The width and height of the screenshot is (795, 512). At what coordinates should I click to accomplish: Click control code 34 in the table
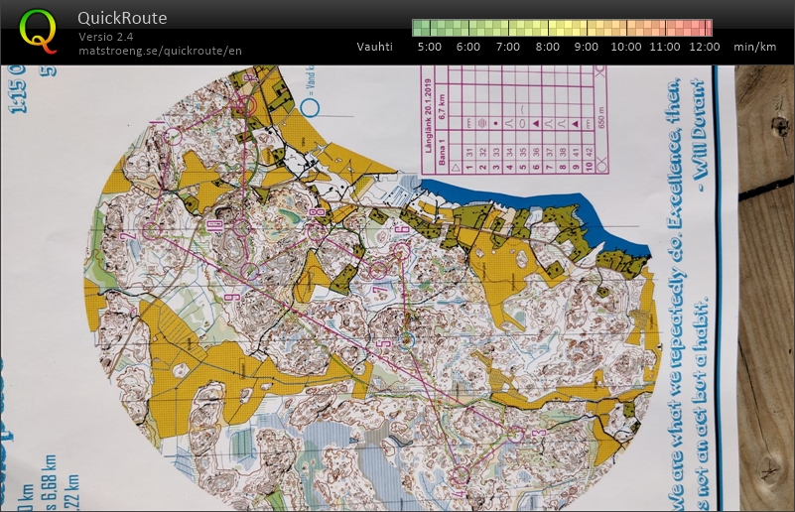(509, 152)
